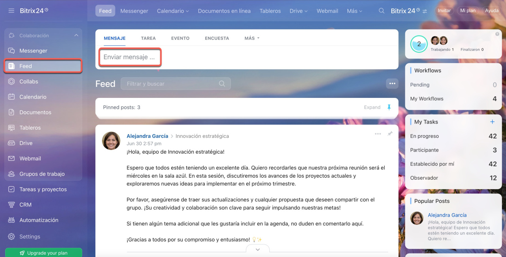
Task: Click Alejandra García's avatar on the post
Action: click(111, 141)
